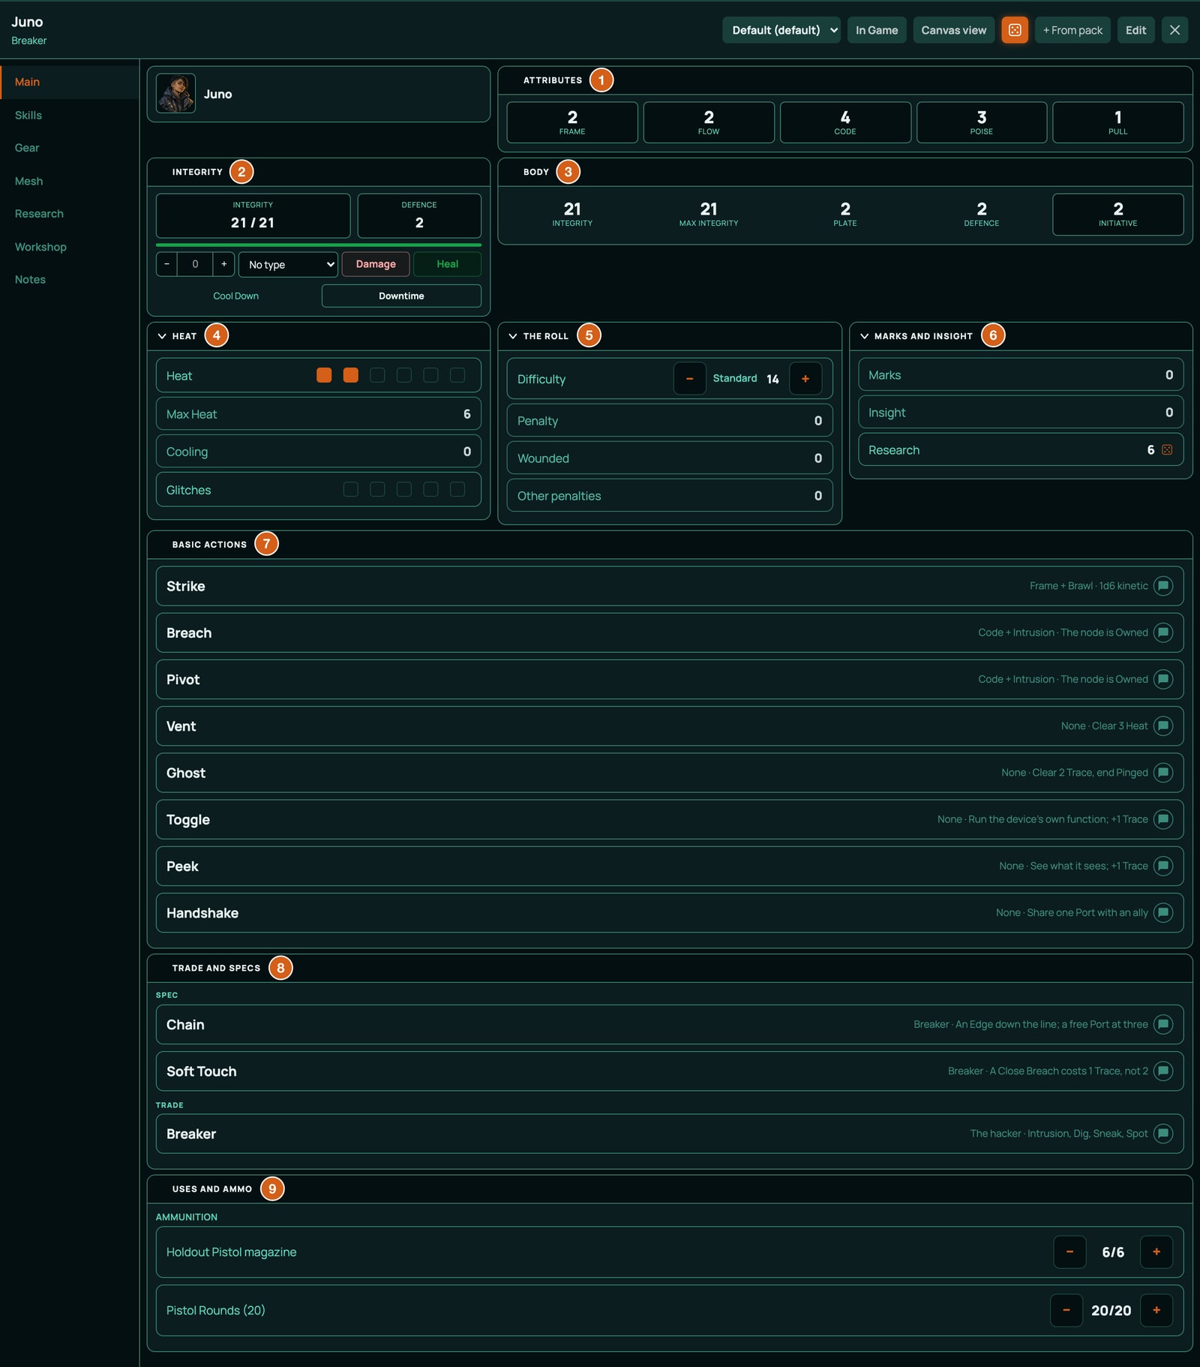Close the character sheet with X
The image size is (1200, 1367).
[1174, 30]
